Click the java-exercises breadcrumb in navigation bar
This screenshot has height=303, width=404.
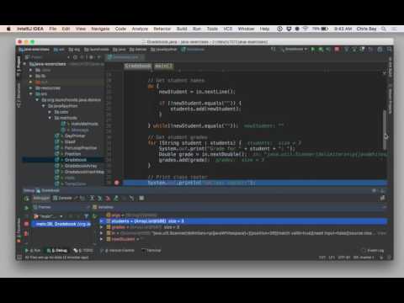click(35, 50)
